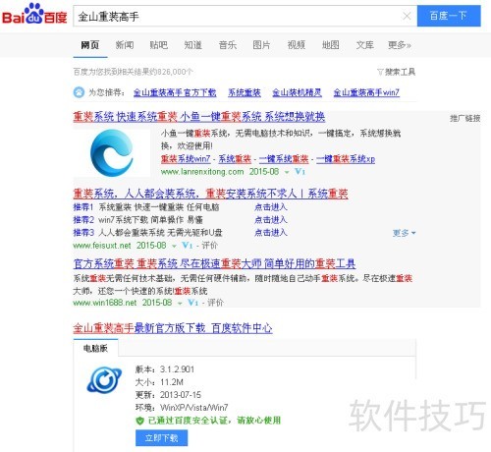Open the 贴吧 tab
The width and height of the screenshot is (491, 452).
click(159, 45)
